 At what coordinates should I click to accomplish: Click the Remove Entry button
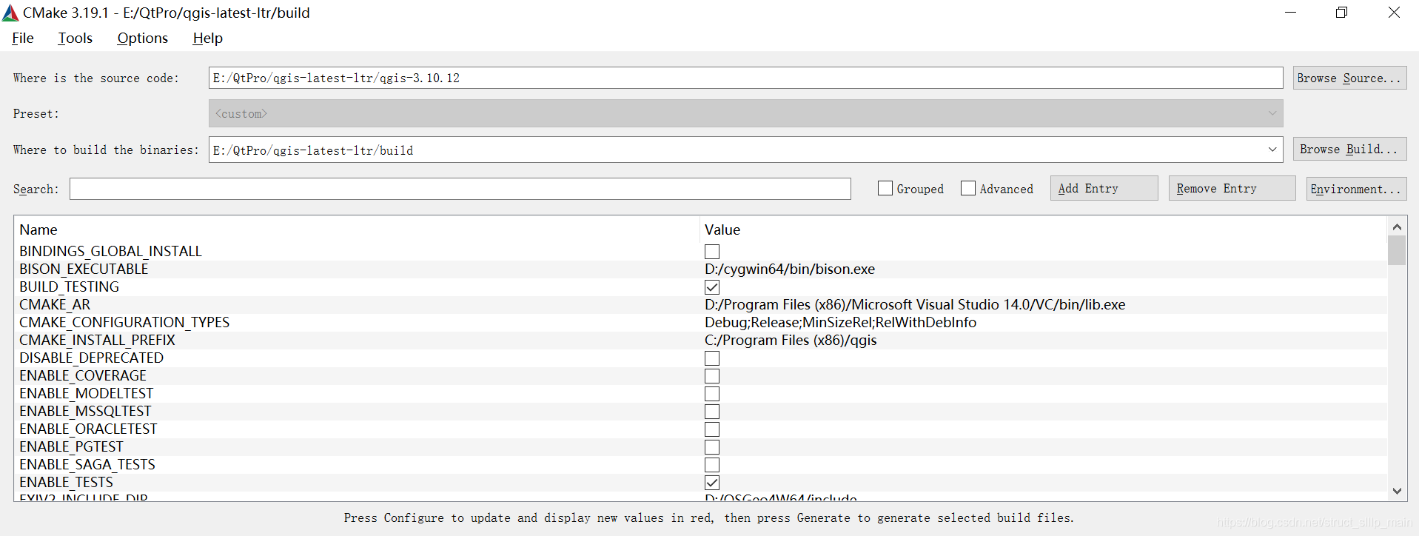pyautogui.click(x=1232, y=188)
